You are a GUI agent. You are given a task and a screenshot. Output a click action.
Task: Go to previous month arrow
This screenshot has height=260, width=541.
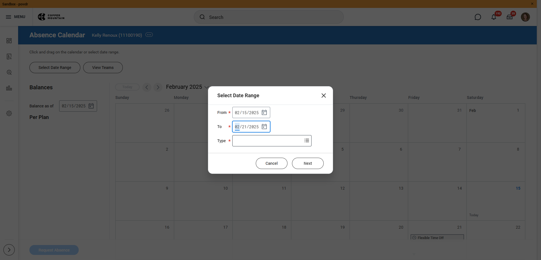tap(147, 87)
